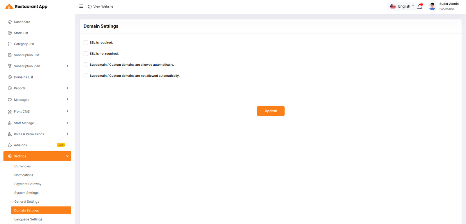Click the Dashboard home icon

[10, 22]
